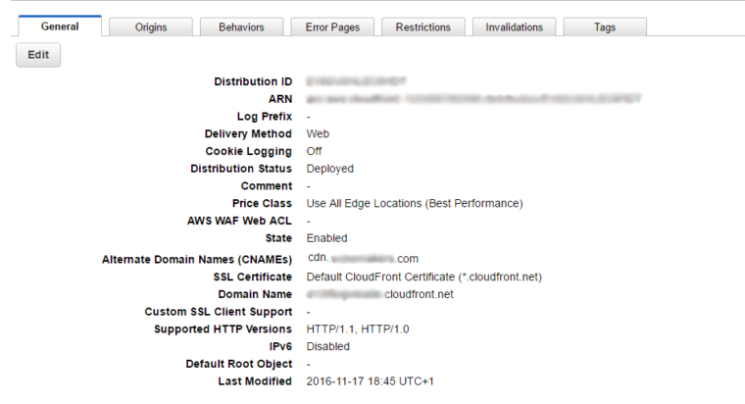
Task: Click the cdn alternate domain name value
Action: (x=363, y=259)
